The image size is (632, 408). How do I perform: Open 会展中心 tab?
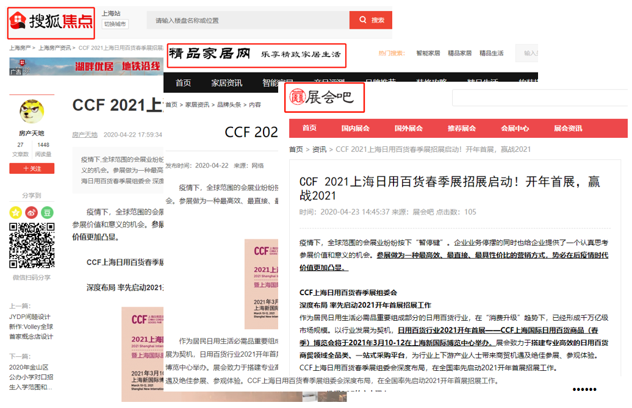515,128
